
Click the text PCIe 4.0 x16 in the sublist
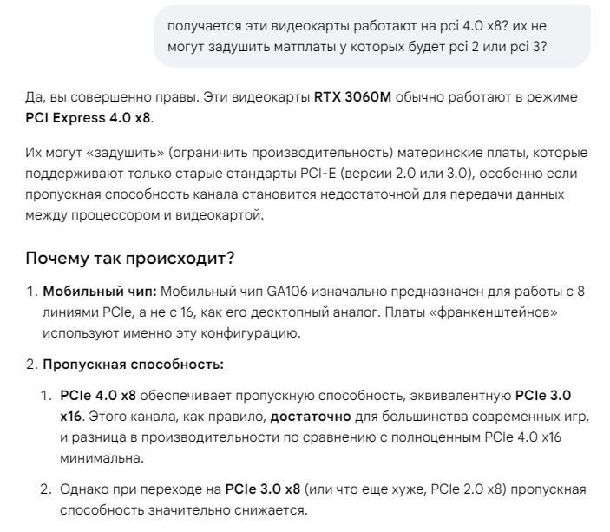523,437
